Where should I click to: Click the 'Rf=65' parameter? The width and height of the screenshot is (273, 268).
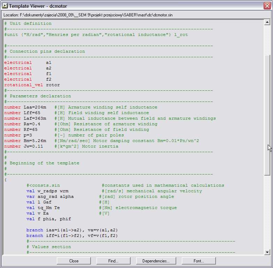point(31,129)
